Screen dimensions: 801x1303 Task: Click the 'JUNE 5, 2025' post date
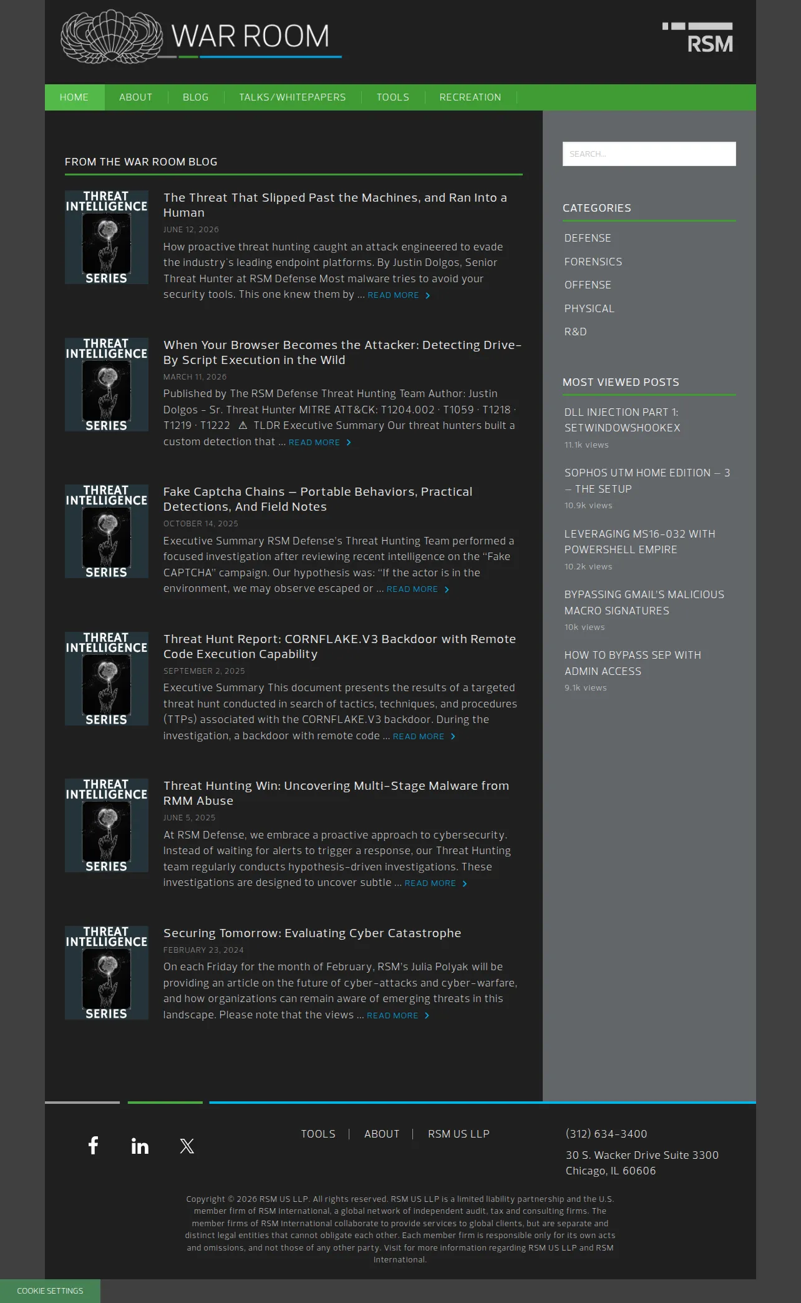pyautogui.click(x=190, y=818)
